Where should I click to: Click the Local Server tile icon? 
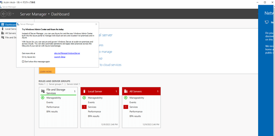click(x=84, y=91)
